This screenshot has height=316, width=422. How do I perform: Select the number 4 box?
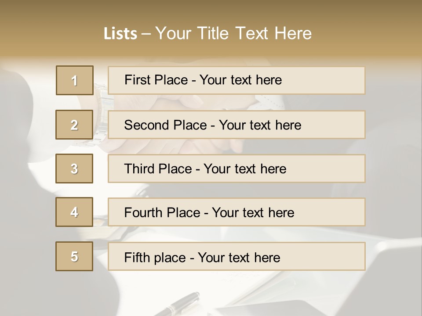74,212
